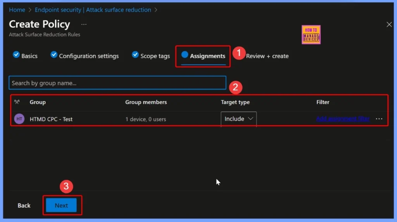Select the Assignments step tab

tap(203, 56)
